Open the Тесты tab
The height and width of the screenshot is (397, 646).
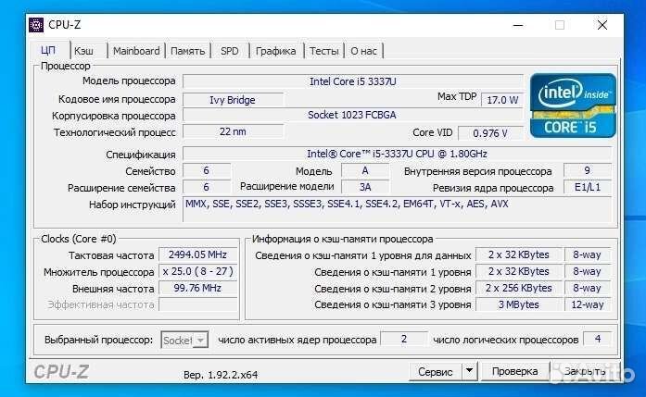[324, 51]
